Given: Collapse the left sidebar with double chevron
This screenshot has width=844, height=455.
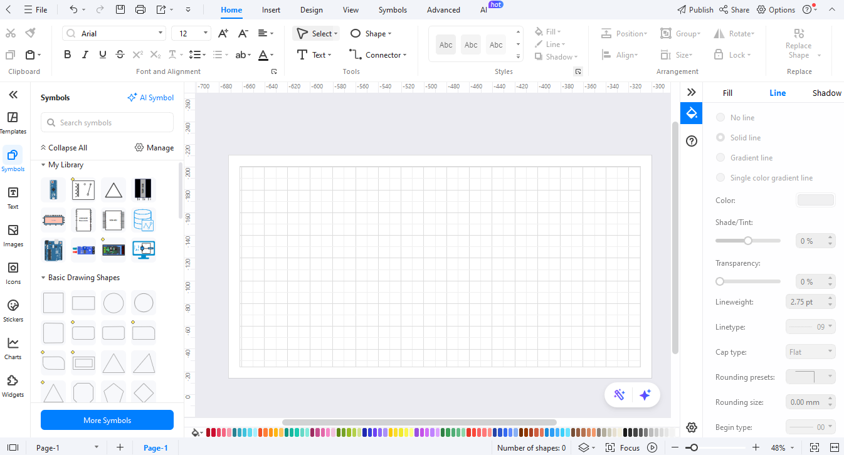Looking at the screenshot, I should click(13, 95).
